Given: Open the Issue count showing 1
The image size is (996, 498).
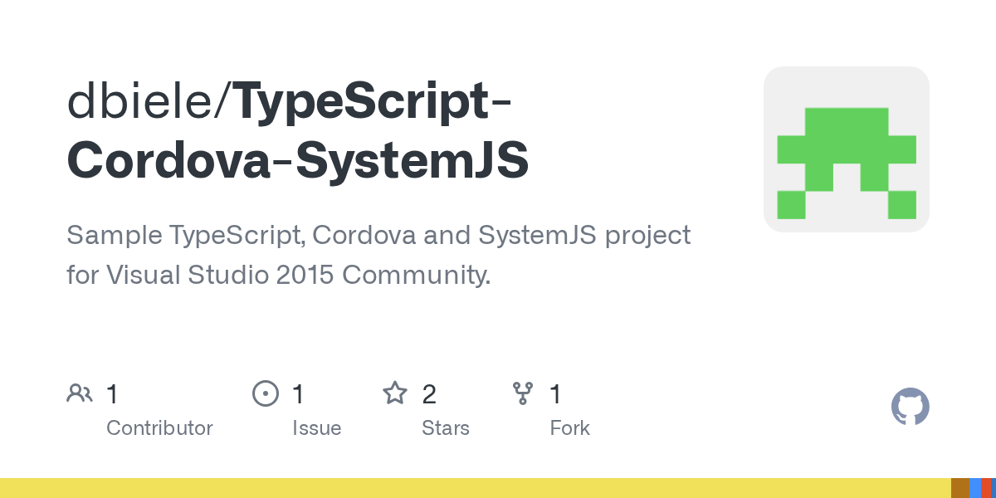Looking at the screenshot, I should click(297, 394).
